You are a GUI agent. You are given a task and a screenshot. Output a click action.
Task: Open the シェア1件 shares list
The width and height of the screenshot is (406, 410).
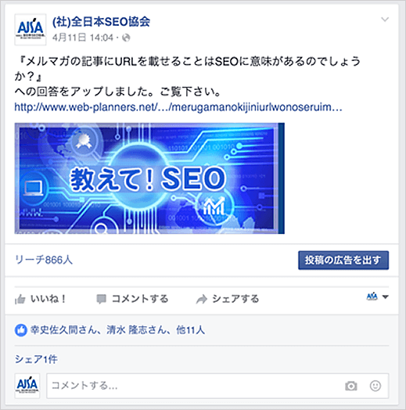click(36, 359)
